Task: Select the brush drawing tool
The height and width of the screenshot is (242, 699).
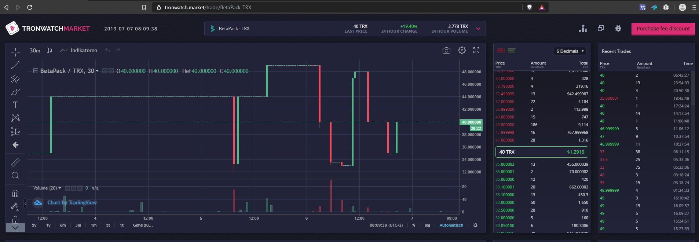Action: (x=15, y=92)
